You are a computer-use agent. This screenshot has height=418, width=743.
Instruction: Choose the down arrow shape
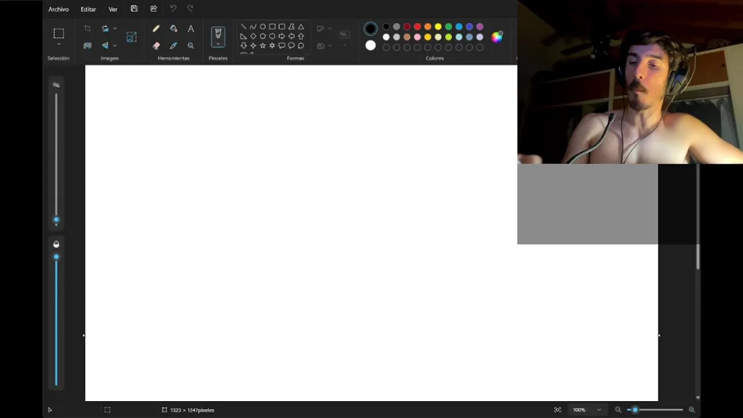[x=243, y=45]
